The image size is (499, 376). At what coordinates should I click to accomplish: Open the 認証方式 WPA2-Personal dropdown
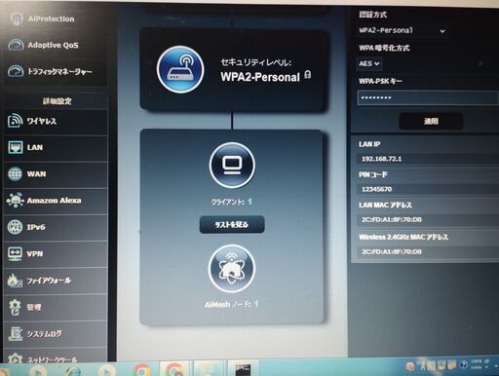[x=403, y=31]
